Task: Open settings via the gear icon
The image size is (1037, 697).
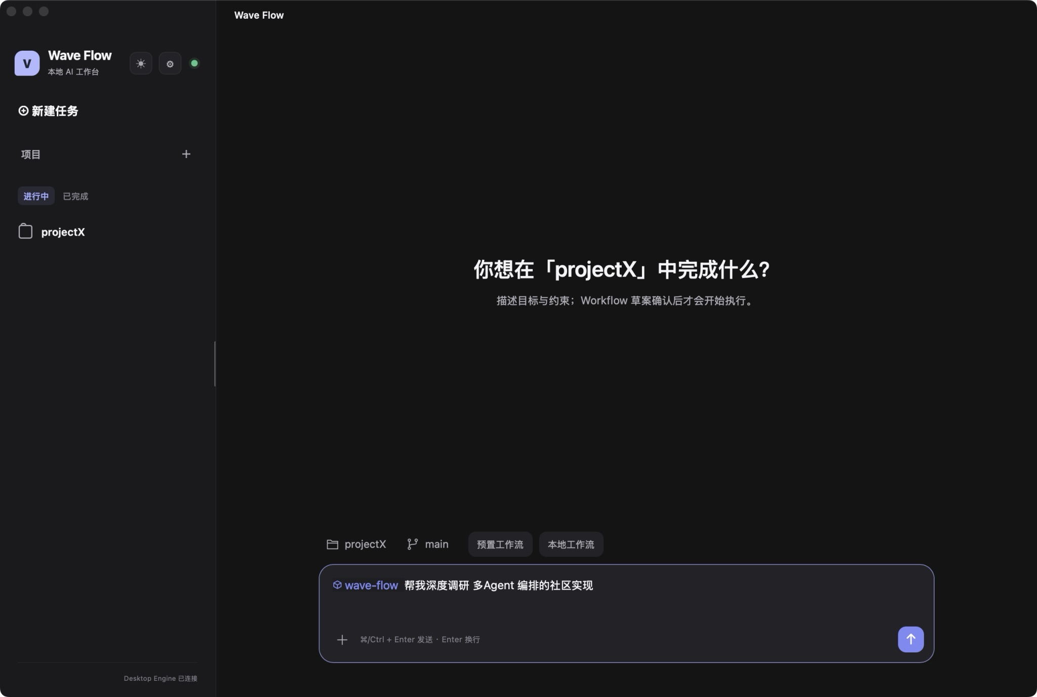Action: pyautogui.click(x=170, y=63)
